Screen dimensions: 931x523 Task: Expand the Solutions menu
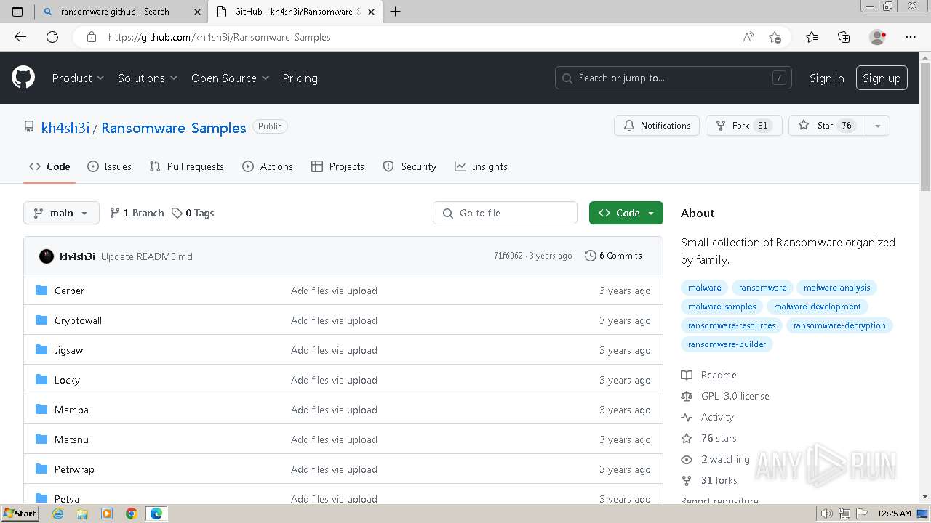pyautogui.click(x=148, y=78)
